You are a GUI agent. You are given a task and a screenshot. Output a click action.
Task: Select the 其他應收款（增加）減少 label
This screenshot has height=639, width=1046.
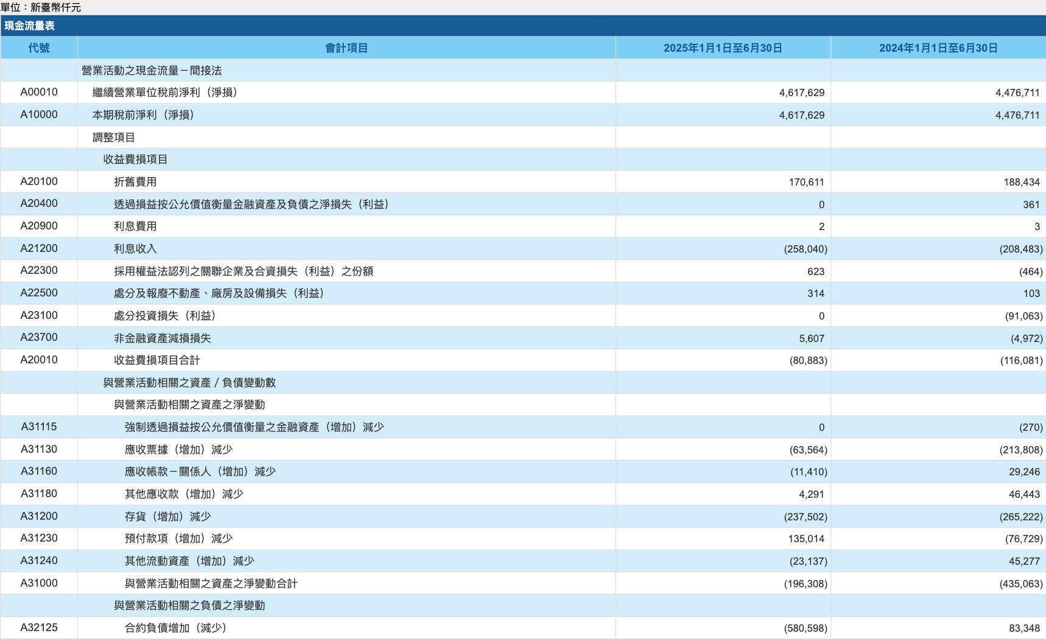click(184, 494)
